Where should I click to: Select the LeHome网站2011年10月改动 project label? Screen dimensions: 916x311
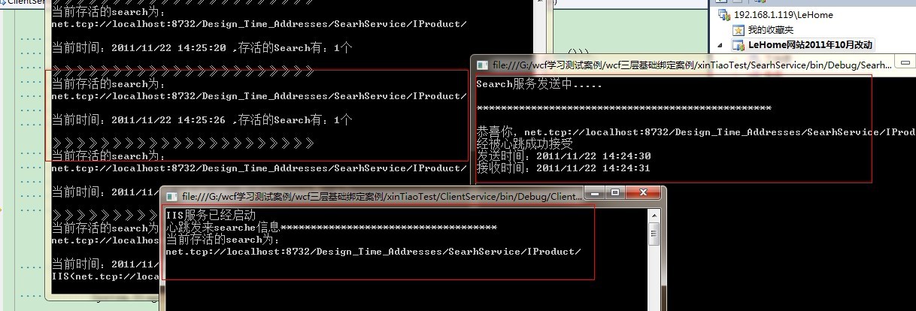tap(811, 45)
